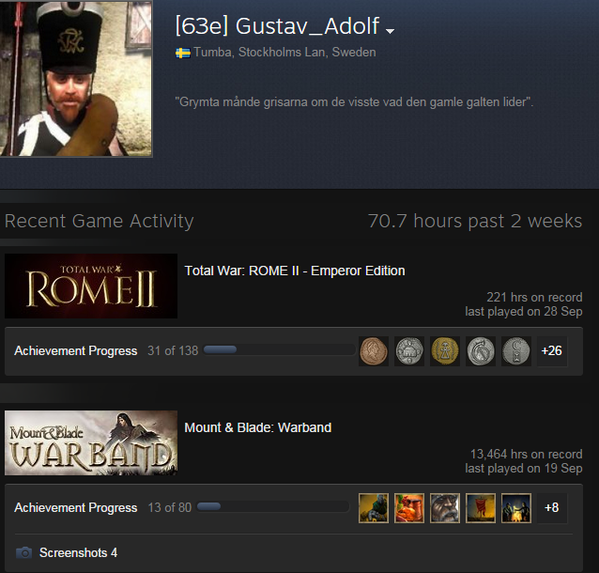The height and width of the screenshot is (573, 599).
Task: Click the Mount & Blade Warband banner image
Action: click(x=91, y=442)
